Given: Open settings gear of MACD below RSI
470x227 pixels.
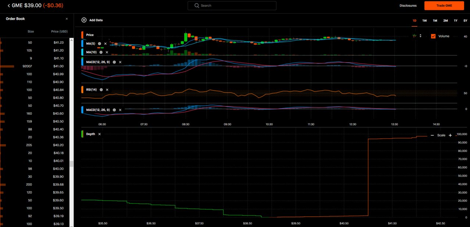Looking at the screenshot, I should 114,110.
